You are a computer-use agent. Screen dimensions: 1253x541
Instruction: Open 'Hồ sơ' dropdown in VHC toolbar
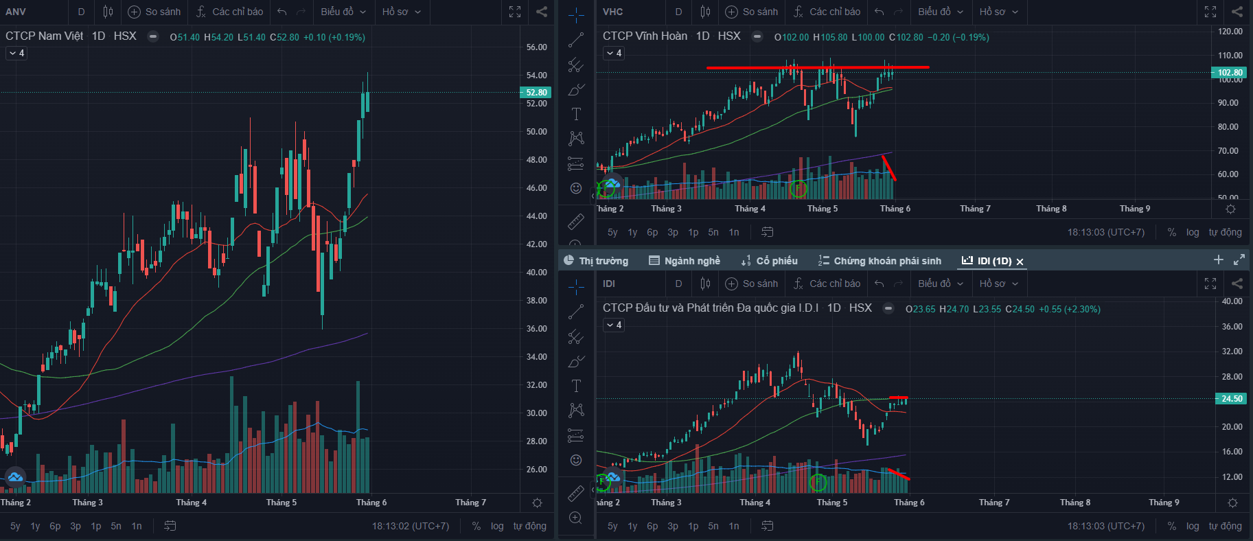tap(998, 12)
